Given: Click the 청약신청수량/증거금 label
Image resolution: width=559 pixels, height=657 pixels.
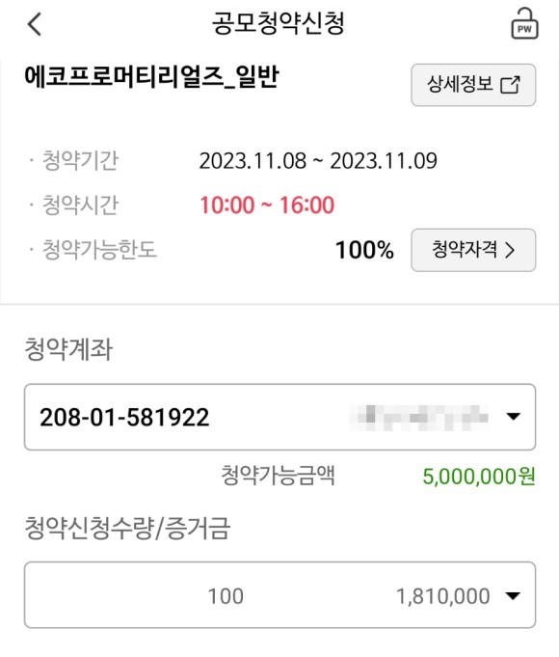Looking at the screenshot, I should 127,528.
